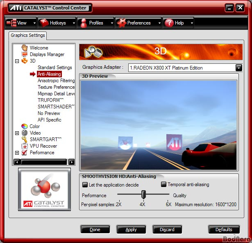Select the Welcome tree item

tap(39, 48)
